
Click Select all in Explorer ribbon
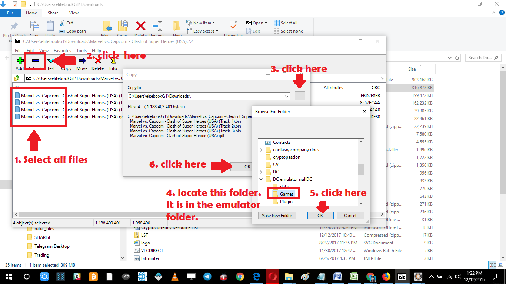286,23
